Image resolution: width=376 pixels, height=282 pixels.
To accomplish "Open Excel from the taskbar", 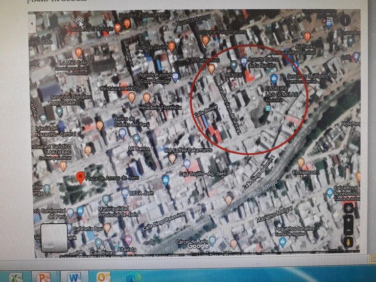I will pyautogui.click(x=16, y=278).
